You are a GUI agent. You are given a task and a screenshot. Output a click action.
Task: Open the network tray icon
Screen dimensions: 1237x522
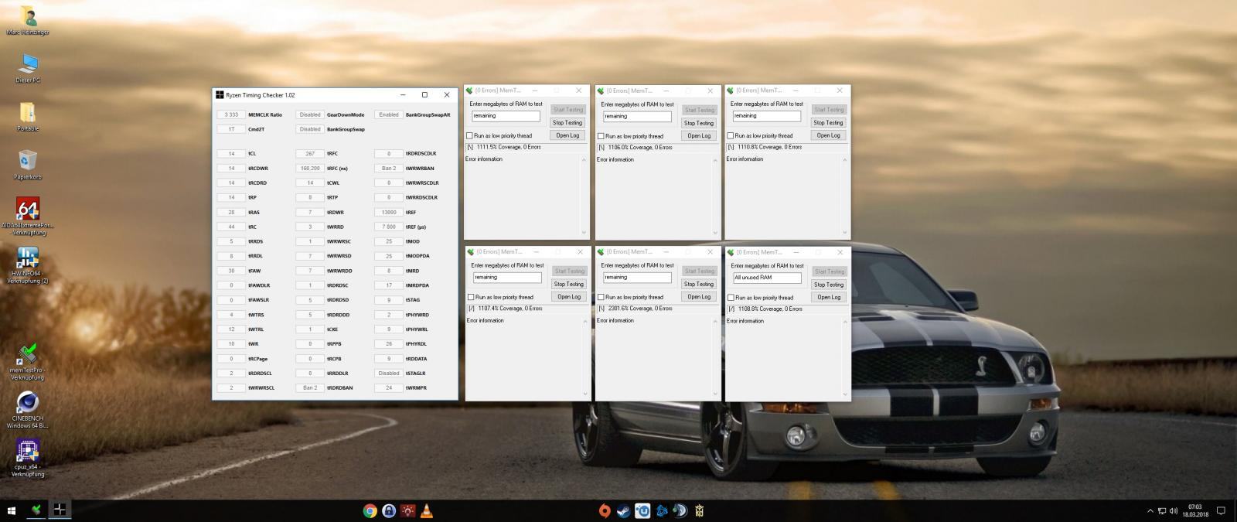[1162, 510]
